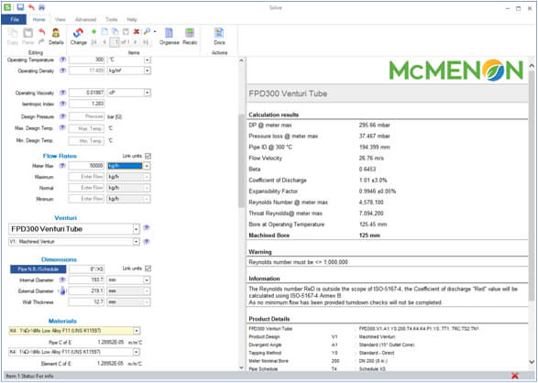Open Operating Density unit dropdown

[x=148, y=71]
